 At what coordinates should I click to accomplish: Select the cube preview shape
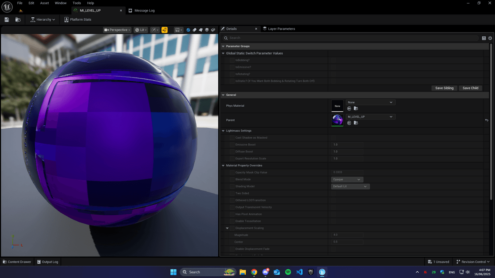tap(207, 30)
